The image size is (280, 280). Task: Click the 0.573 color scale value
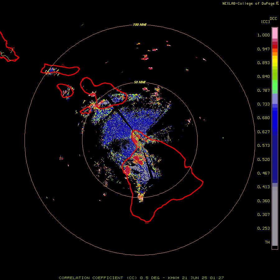click(264, 146)
